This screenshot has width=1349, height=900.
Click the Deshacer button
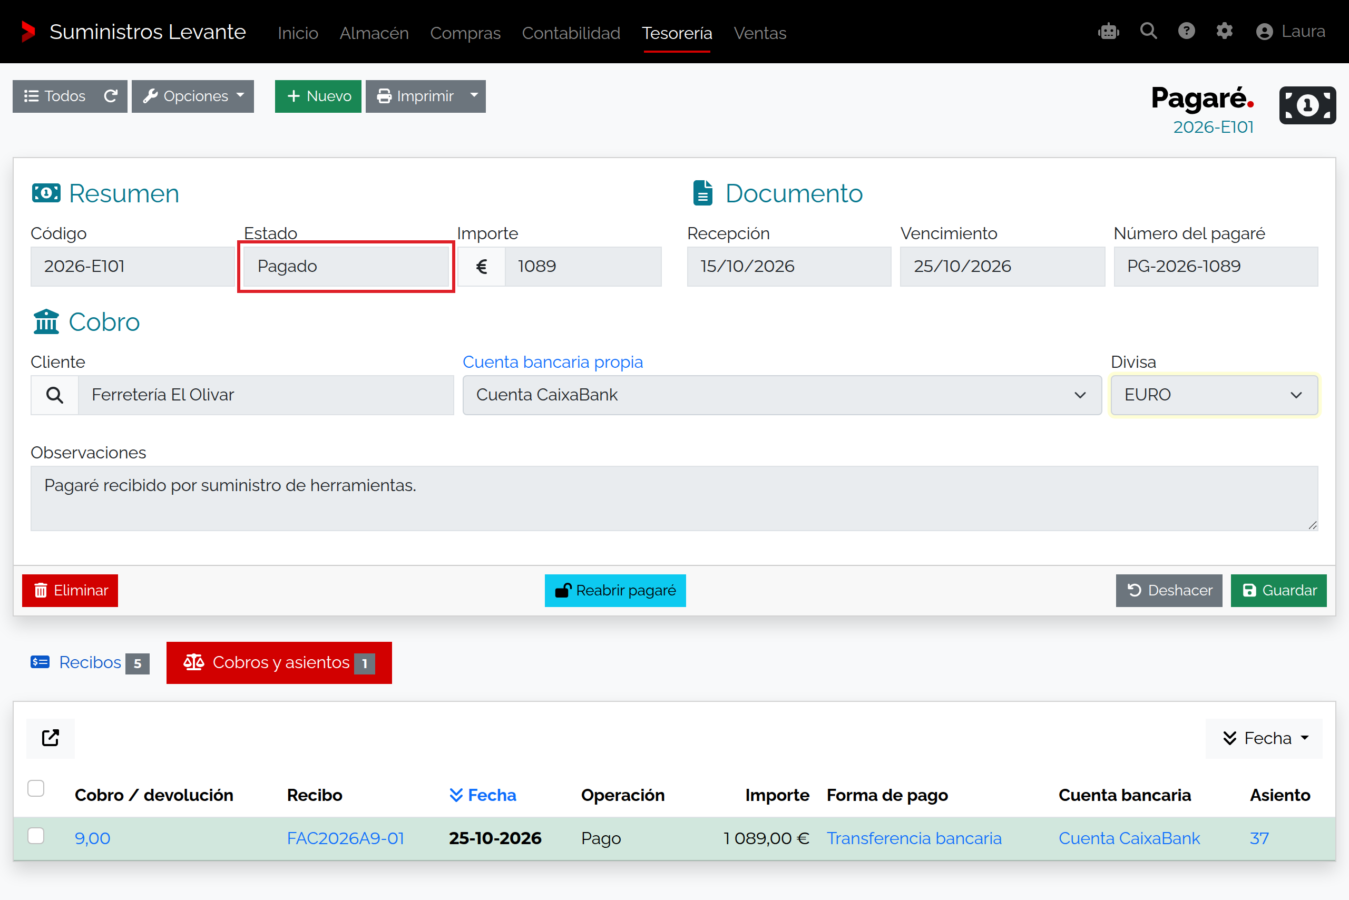click(1169, 591)
